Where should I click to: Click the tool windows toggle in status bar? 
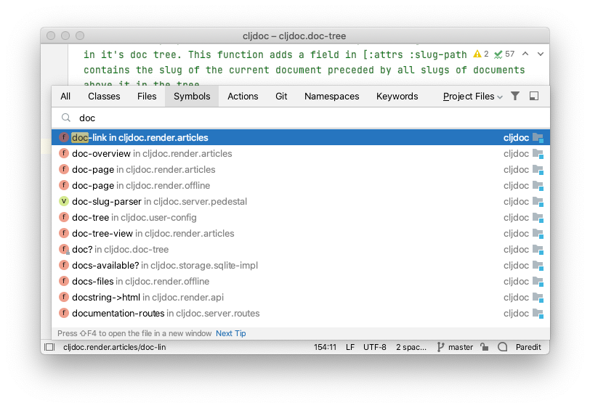tap(49, 347)
